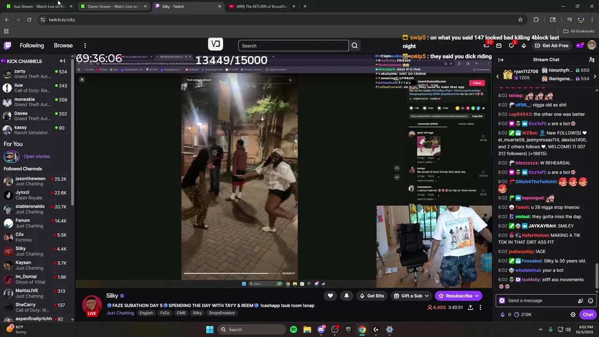The width and height of the screenshot is (599, 337).
Task: Click the purple Chat send button
Action: pyautogui.click(x=588, y=315)
